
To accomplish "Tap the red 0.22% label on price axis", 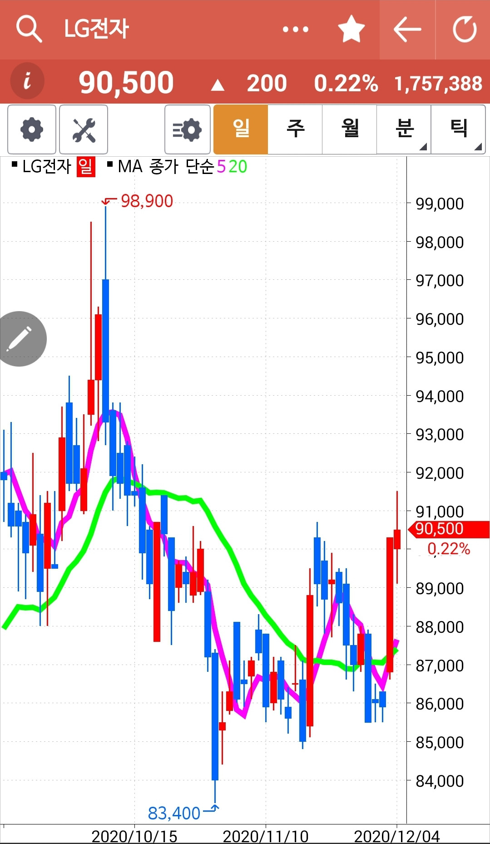I will tap(449, 549).
